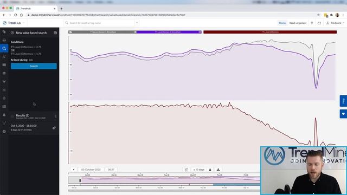Open the table grid icon in the sidebar
Screen dimensions: 347x195
click(x=4, y=107)
